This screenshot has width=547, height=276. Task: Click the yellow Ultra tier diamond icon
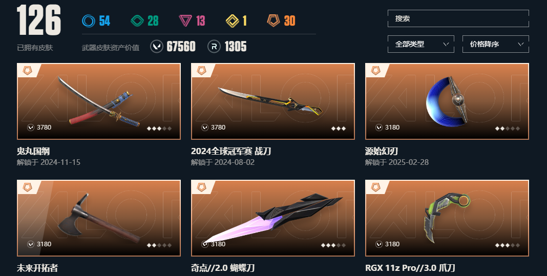(x=233, y=20)
